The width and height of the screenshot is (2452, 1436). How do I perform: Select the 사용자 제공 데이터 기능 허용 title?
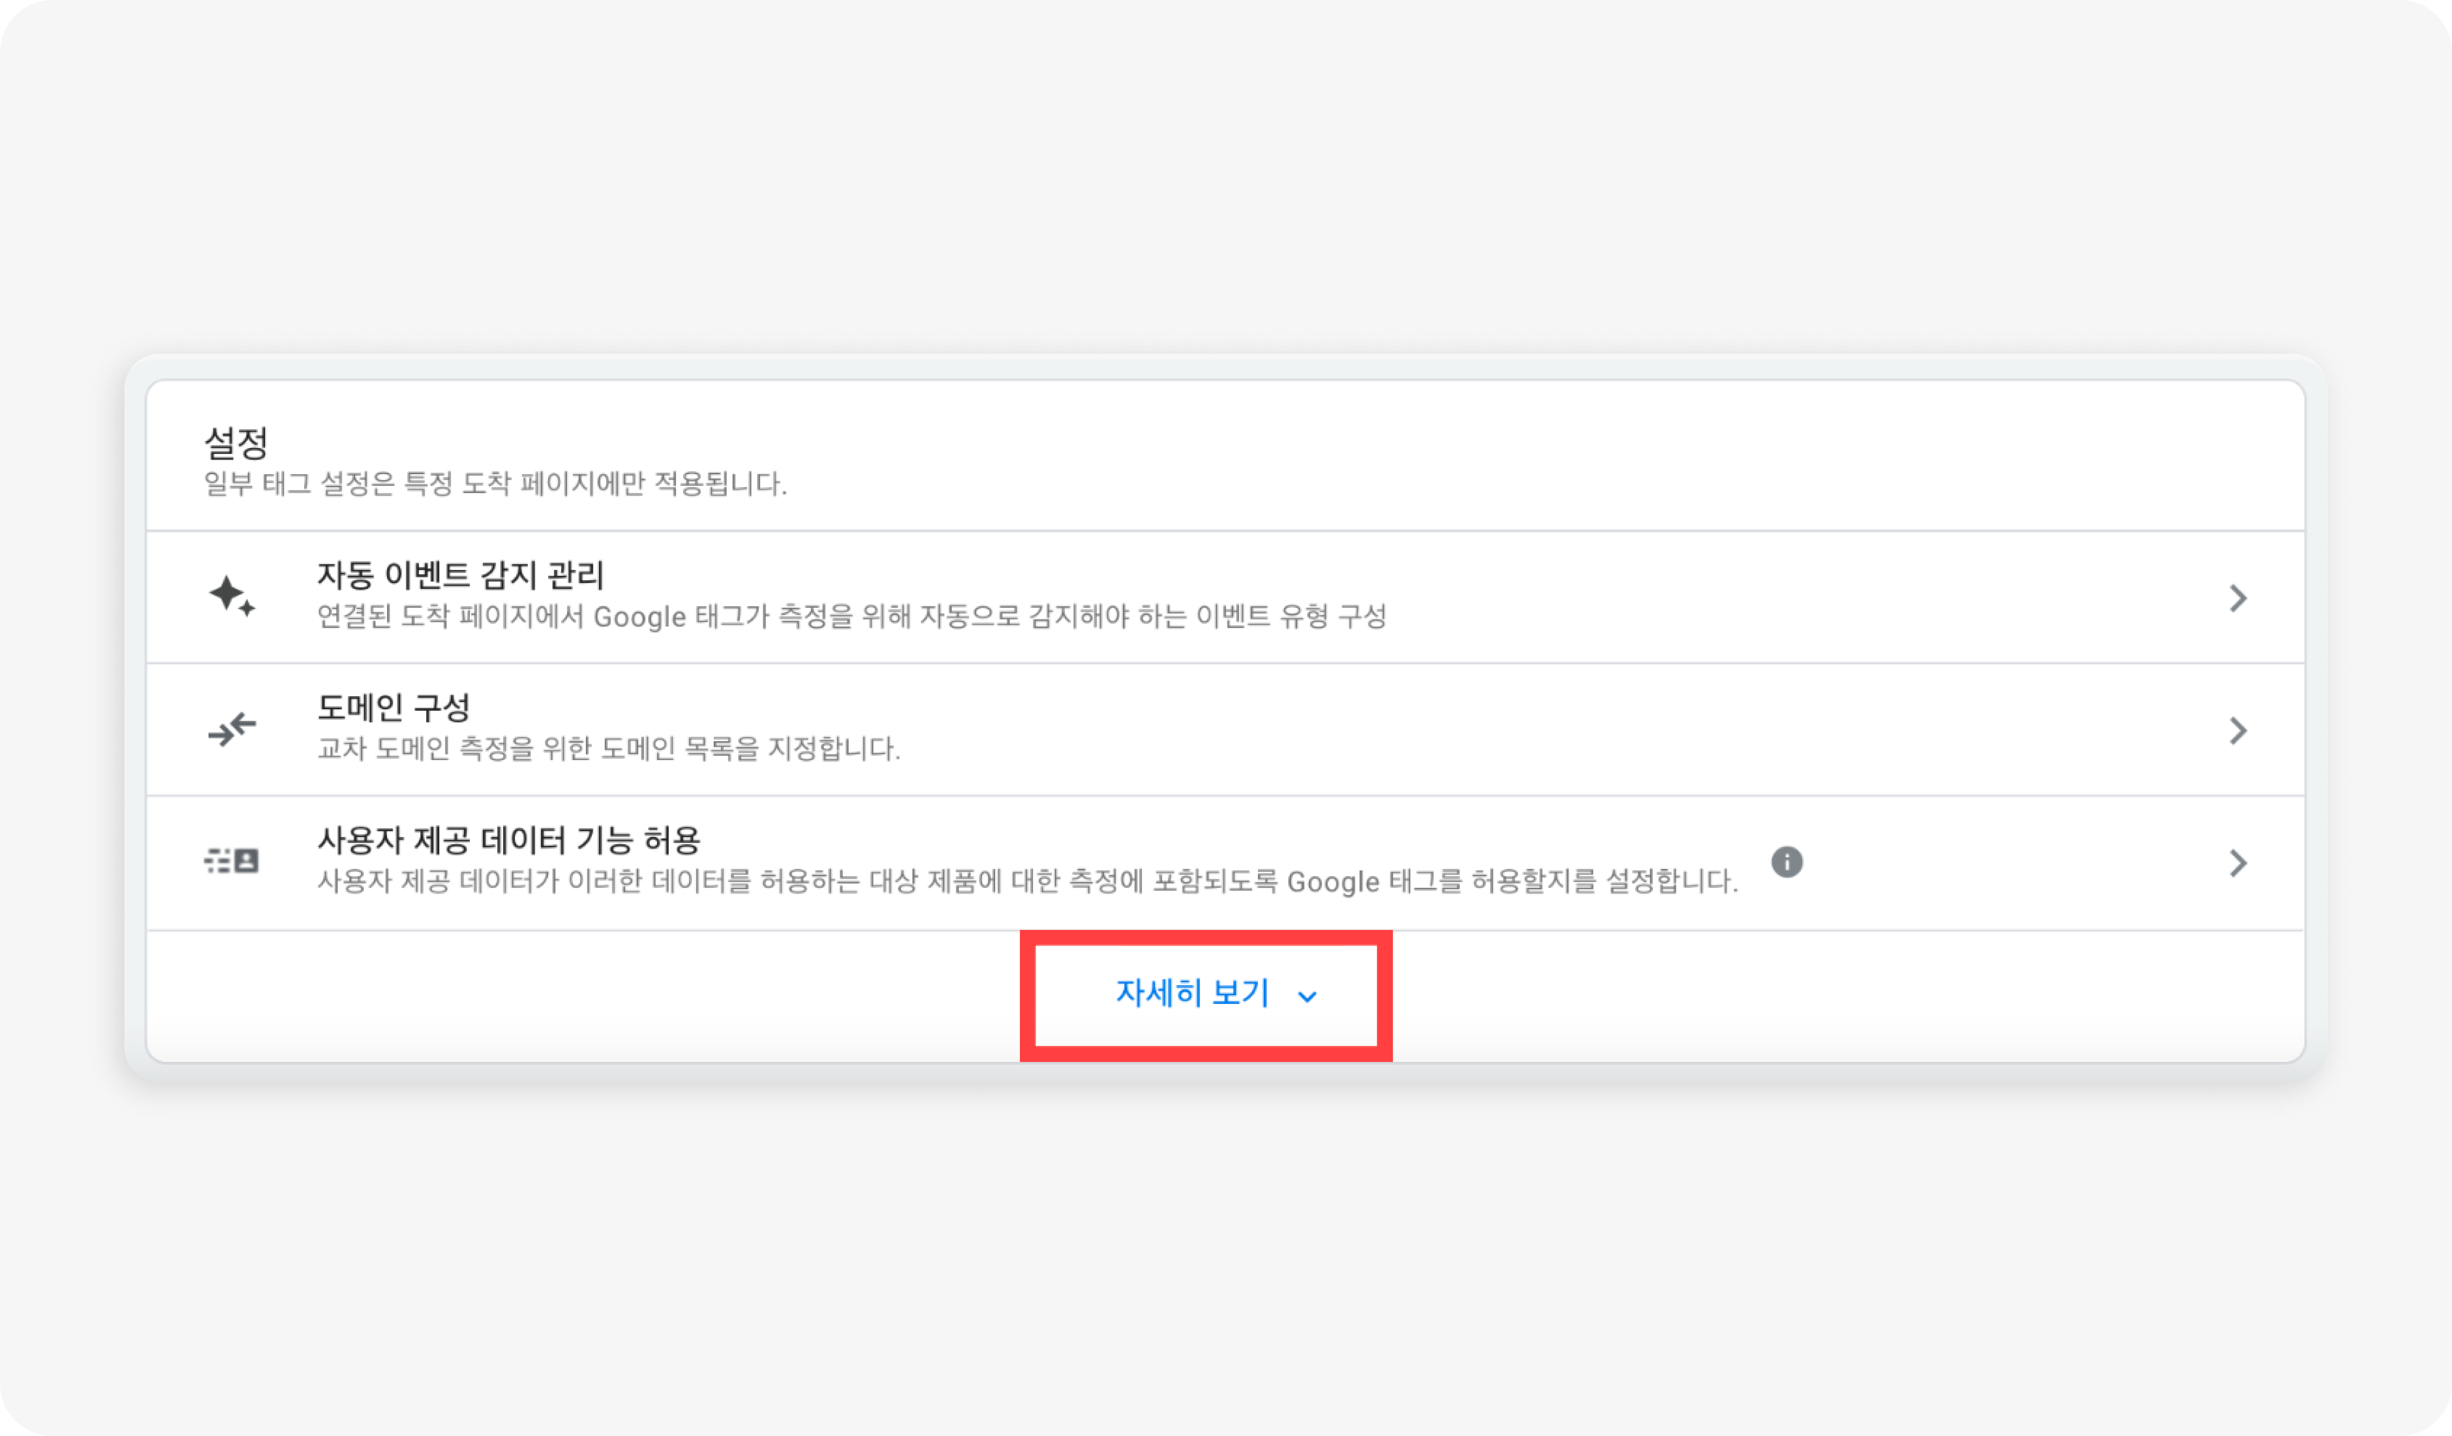click(509, 840)
